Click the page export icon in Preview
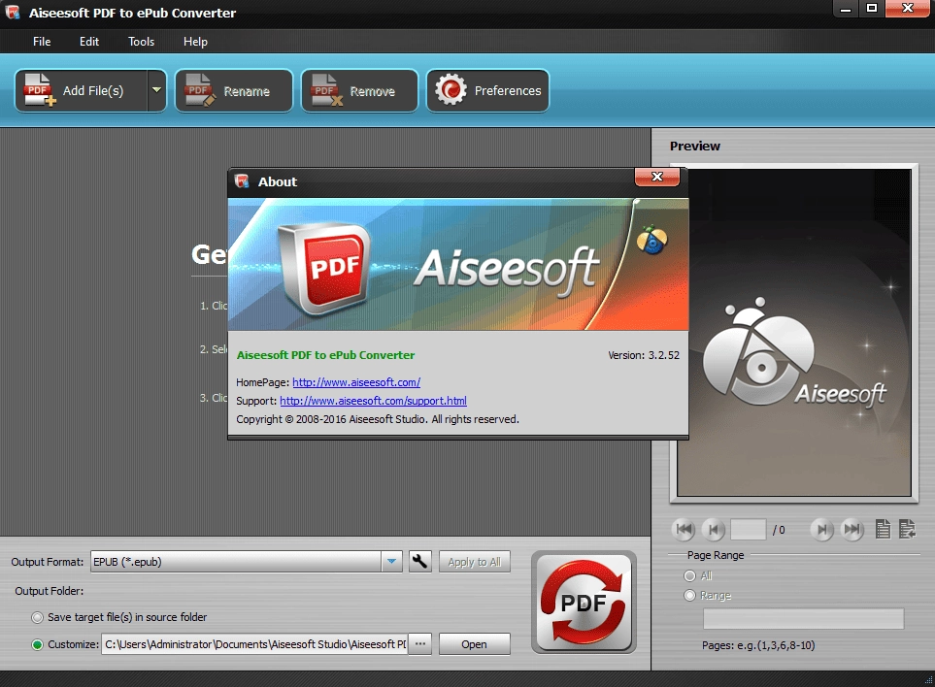The image size is (935, 687). (907, 529)
